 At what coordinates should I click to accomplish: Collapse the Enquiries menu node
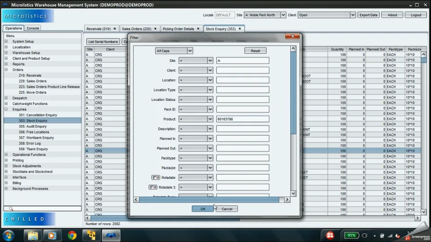coord(6,109)
